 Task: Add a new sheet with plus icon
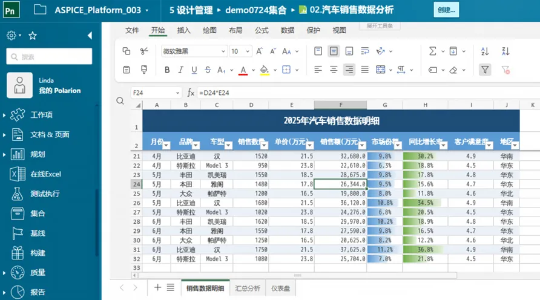(157, 287)
